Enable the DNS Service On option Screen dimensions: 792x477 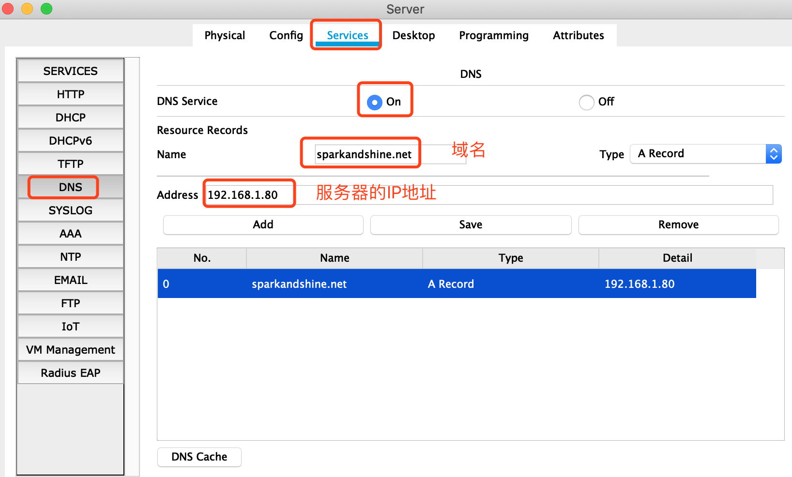[374, 102]
